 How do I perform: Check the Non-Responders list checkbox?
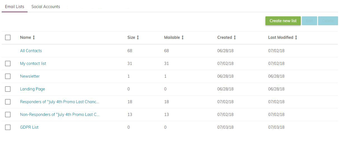coord(8,115)
